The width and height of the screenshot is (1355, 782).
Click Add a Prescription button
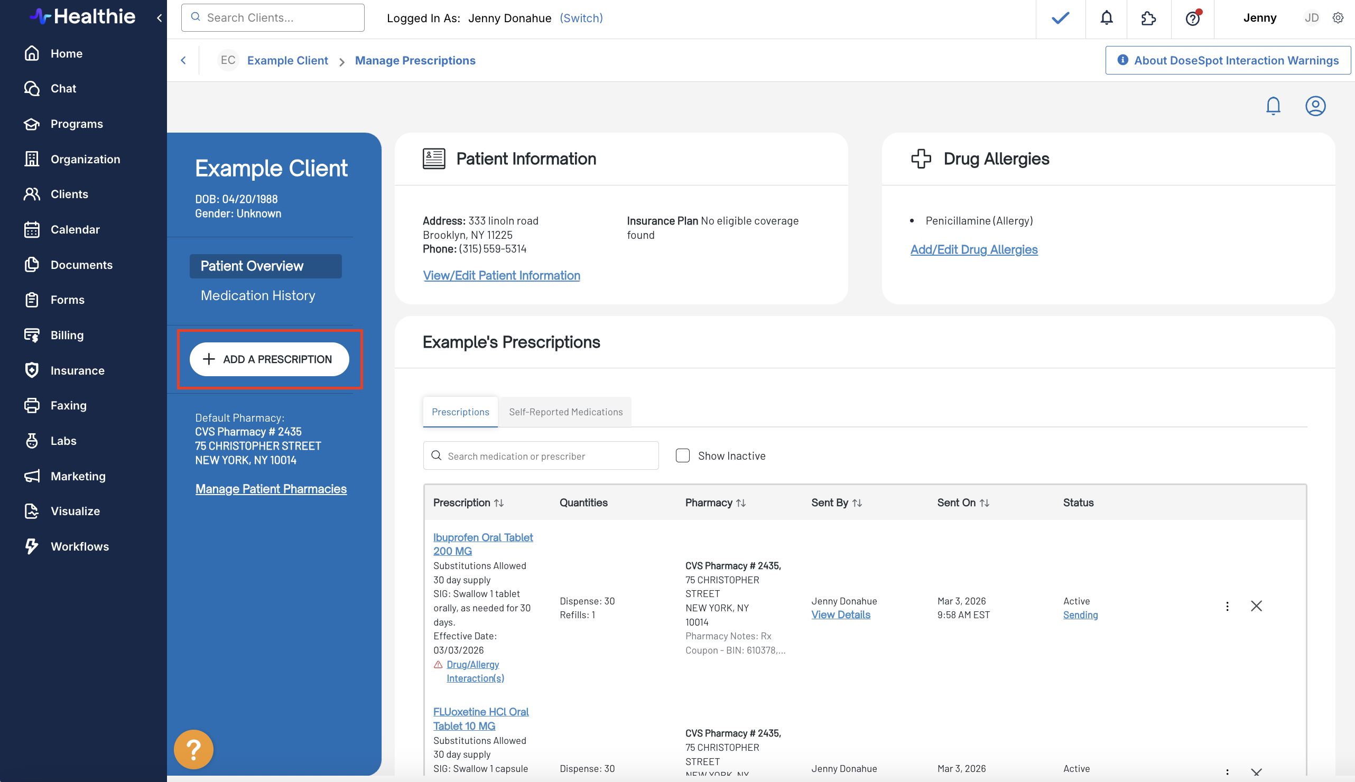269,359
